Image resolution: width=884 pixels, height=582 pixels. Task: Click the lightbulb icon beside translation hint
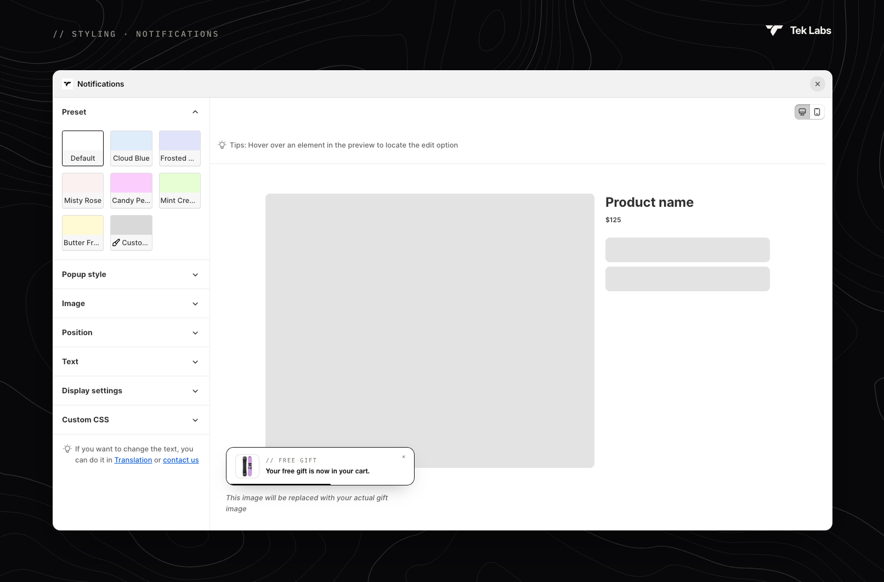click(x=67, y=449)
